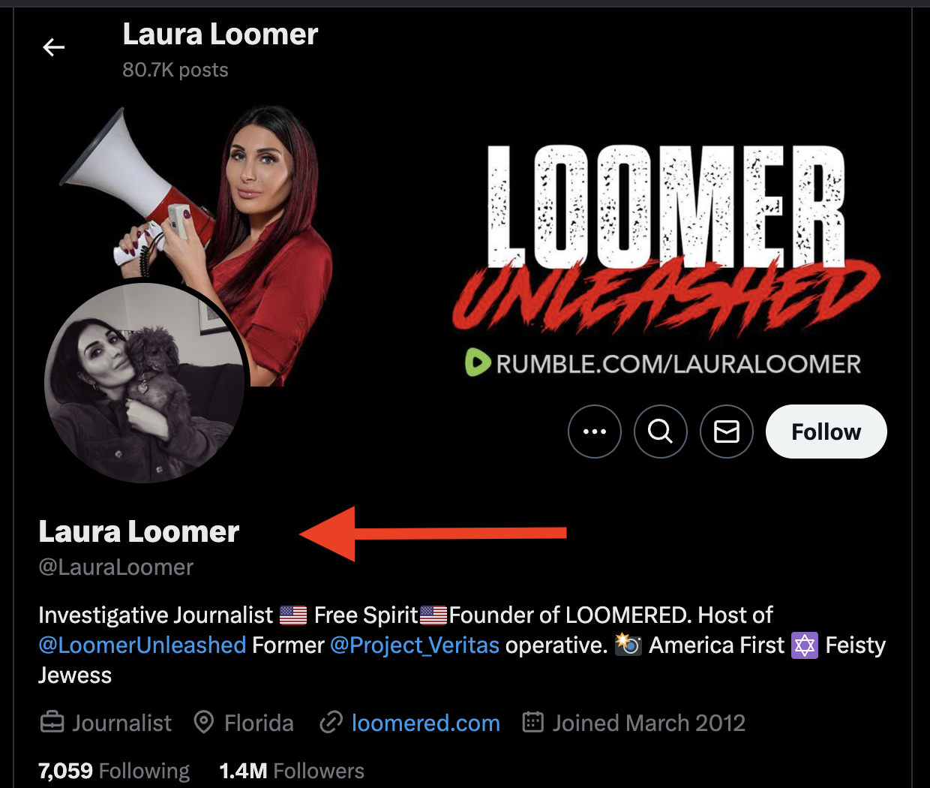Open the @Project_Veritas mention link

pos(415,645)
